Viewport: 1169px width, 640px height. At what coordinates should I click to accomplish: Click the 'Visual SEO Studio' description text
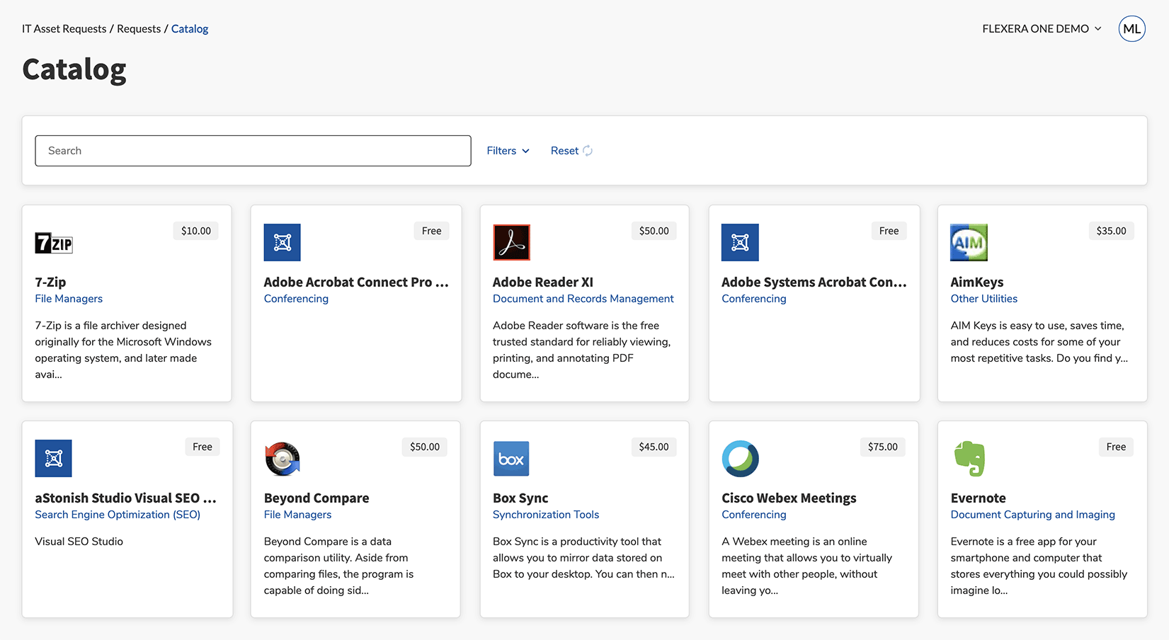(79, 542)
